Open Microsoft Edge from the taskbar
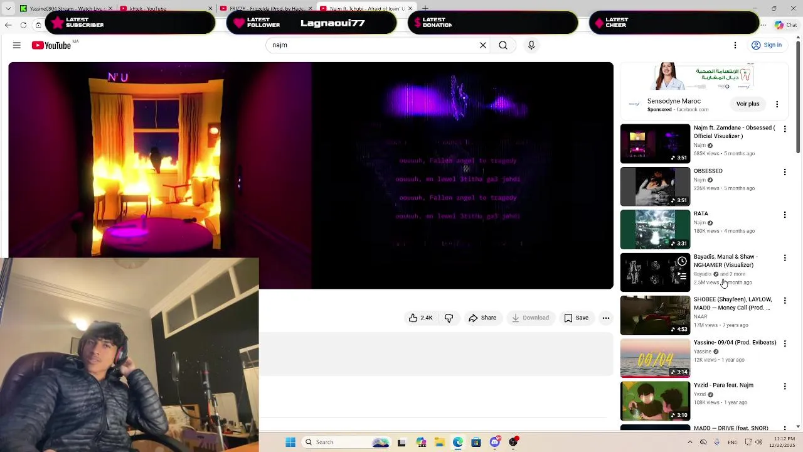This screenshot has height=452, width=803. 458,442
